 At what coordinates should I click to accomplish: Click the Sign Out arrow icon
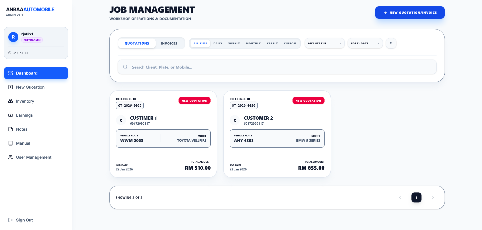[11, 220]
